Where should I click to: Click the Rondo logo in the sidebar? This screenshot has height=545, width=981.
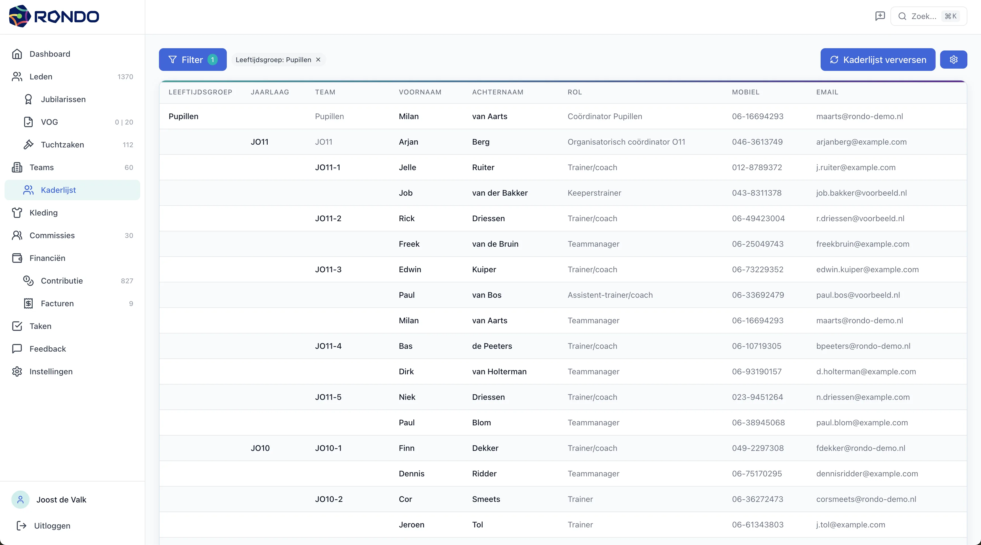(54, 16)
